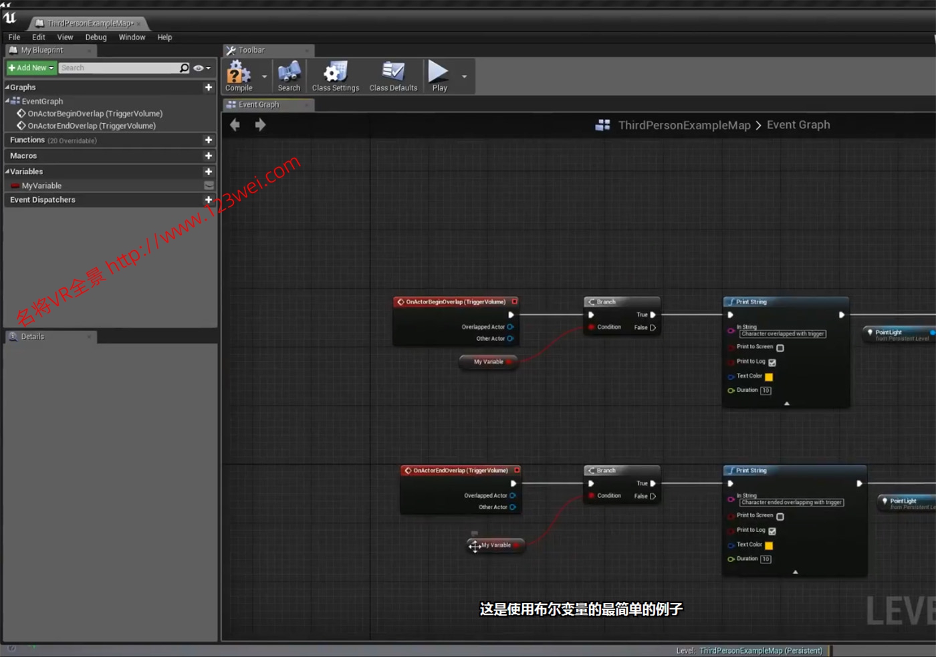936x657 pixels.
Task: Open the eye view options dropdown
Action: tap(202, 68)
